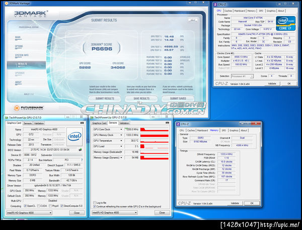Viewport: 302px width, 230px height.
Task: Toggle the Continue refreshing in background checkbox
Action: 95,206
